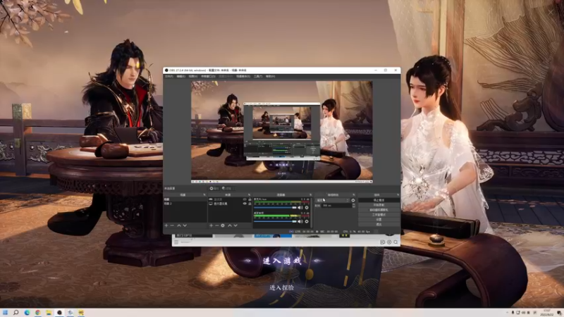Open the taskbar clock and date
Screen dimensions: 564x317
pyautogui.click(x=547, y=313)
